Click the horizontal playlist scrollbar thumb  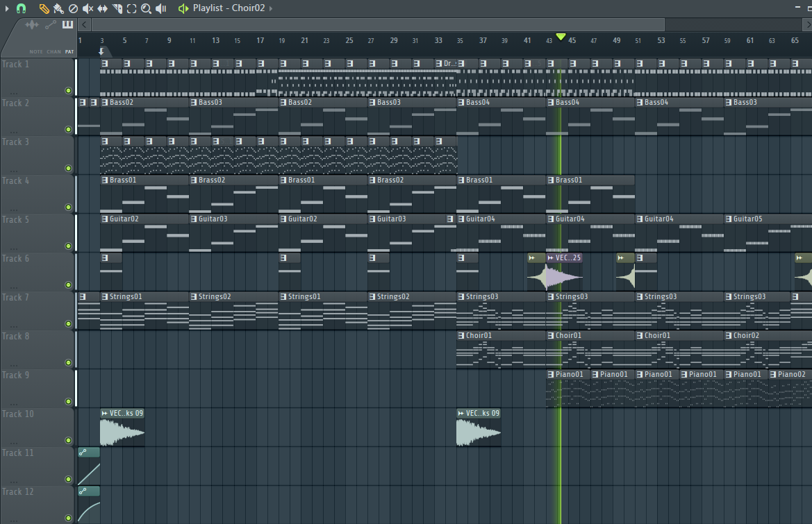(378, 24)
